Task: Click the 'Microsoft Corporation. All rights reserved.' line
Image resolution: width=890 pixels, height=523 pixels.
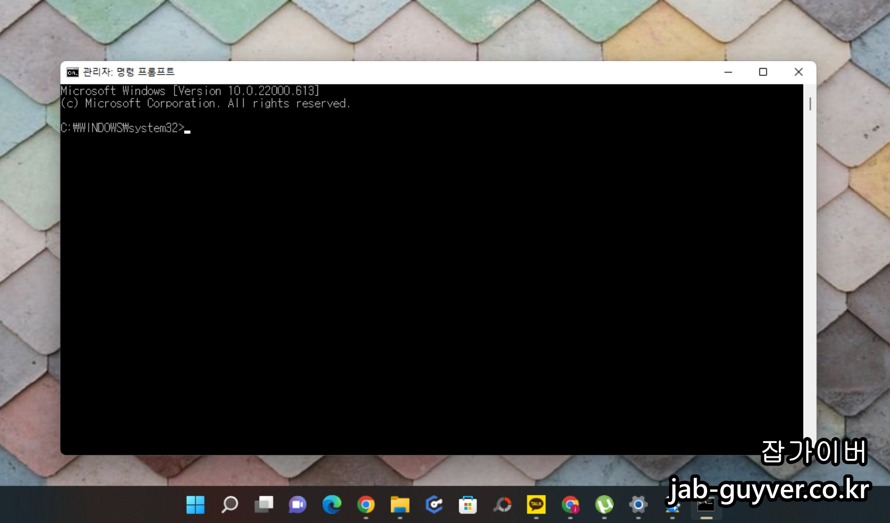Action: point(205,103)
